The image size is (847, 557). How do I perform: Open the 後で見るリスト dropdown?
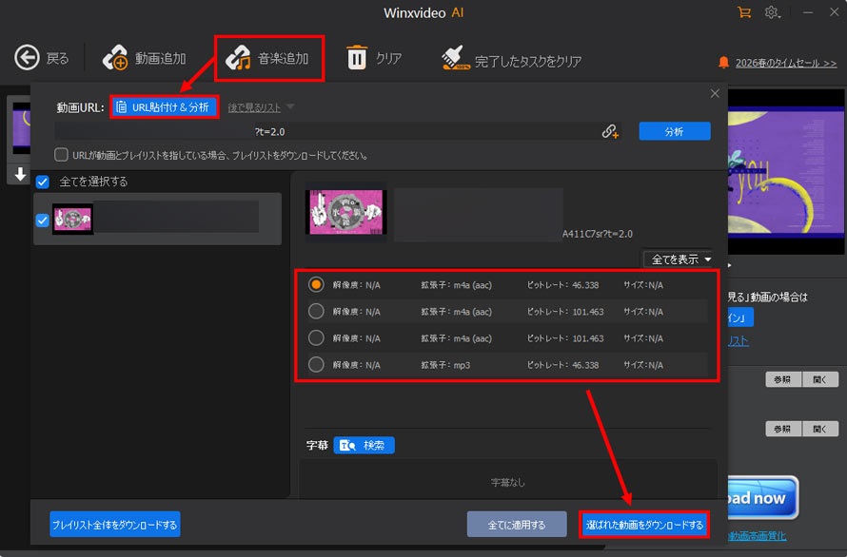(261, 107)
